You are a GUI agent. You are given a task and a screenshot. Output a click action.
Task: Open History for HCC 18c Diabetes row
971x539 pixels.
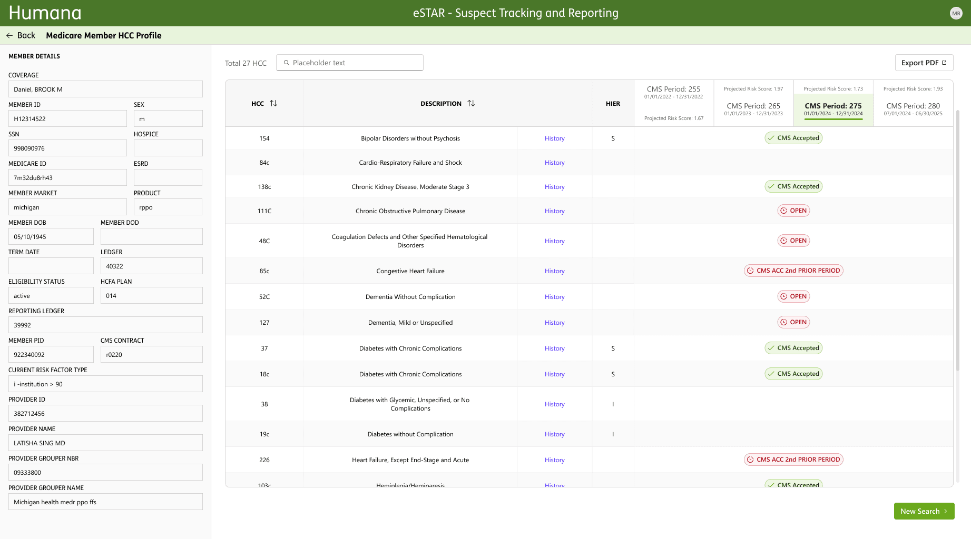(x=554, y=374)
